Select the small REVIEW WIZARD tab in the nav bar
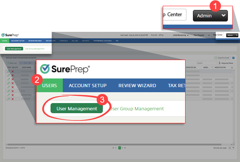 pos(35,41)
